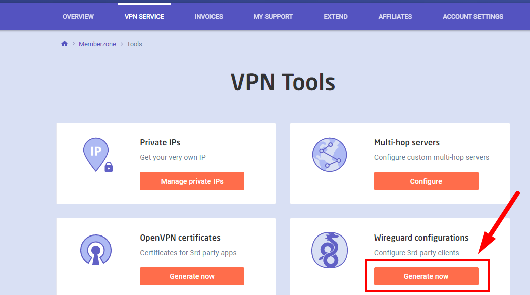Screen dimensions: 530x295
Task: Click the Private IPs card title
Action: [160, 142]
